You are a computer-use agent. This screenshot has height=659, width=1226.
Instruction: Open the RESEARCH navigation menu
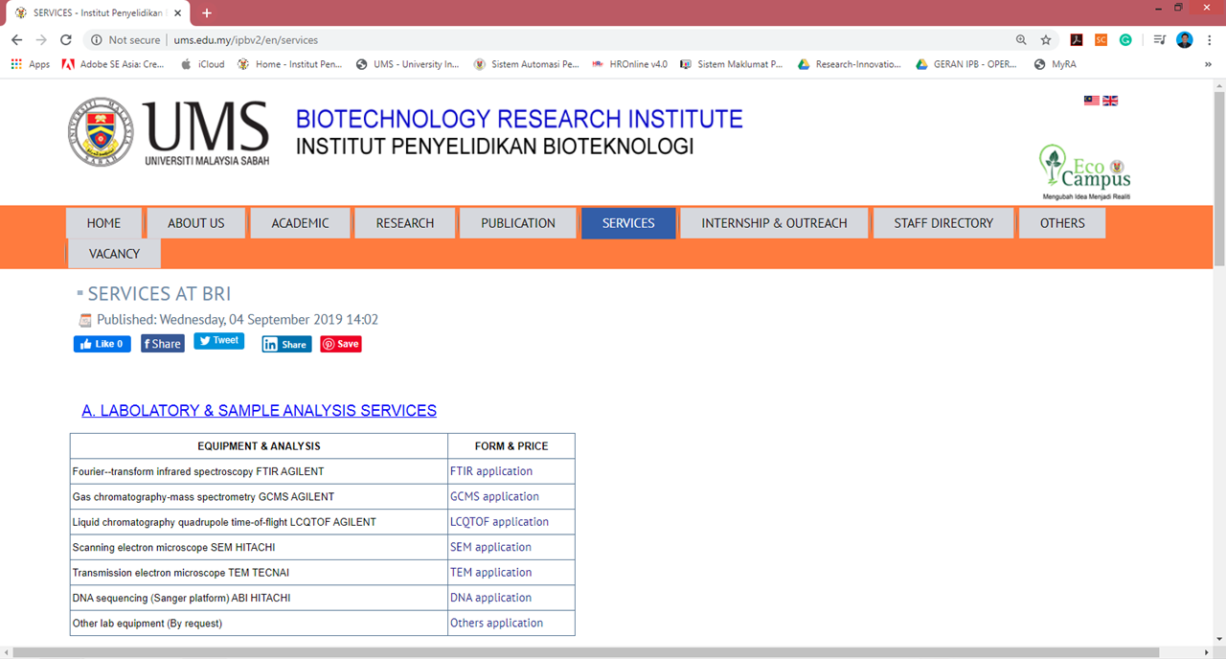coord(404,223)
